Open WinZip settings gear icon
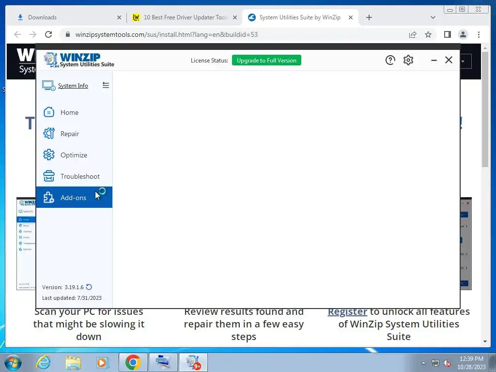496x372 pixels. [x=408, y=60]
